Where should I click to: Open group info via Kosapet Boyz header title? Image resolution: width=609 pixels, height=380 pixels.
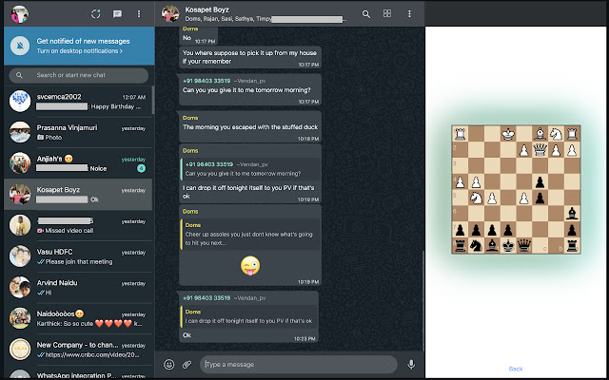[x=206, y=9]
